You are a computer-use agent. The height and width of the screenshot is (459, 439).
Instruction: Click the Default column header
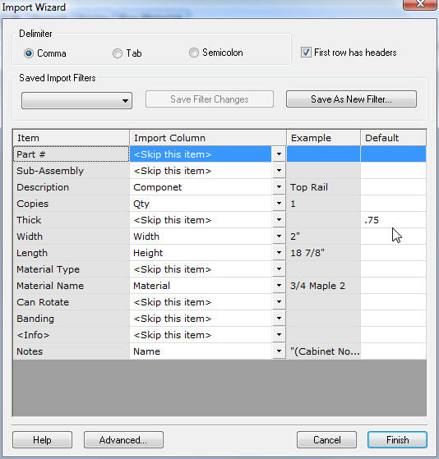coord(393,138)
